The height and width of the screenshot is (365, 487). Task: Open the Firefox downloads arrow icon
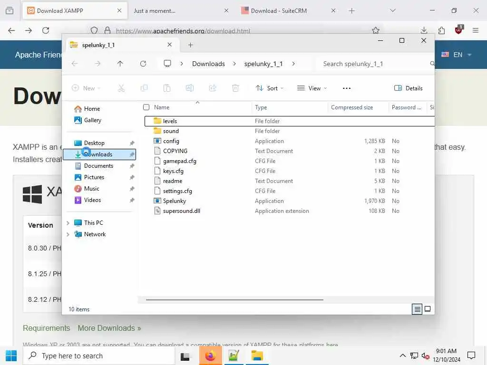(x=424, y=30)
